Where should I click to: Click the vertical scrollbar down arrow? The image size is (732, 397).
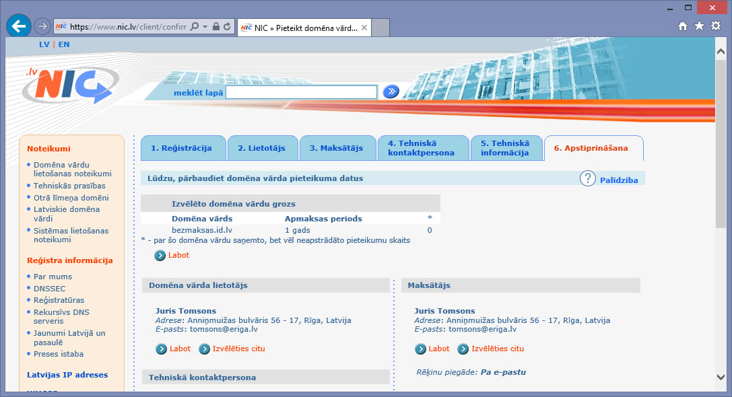[721, 377]
